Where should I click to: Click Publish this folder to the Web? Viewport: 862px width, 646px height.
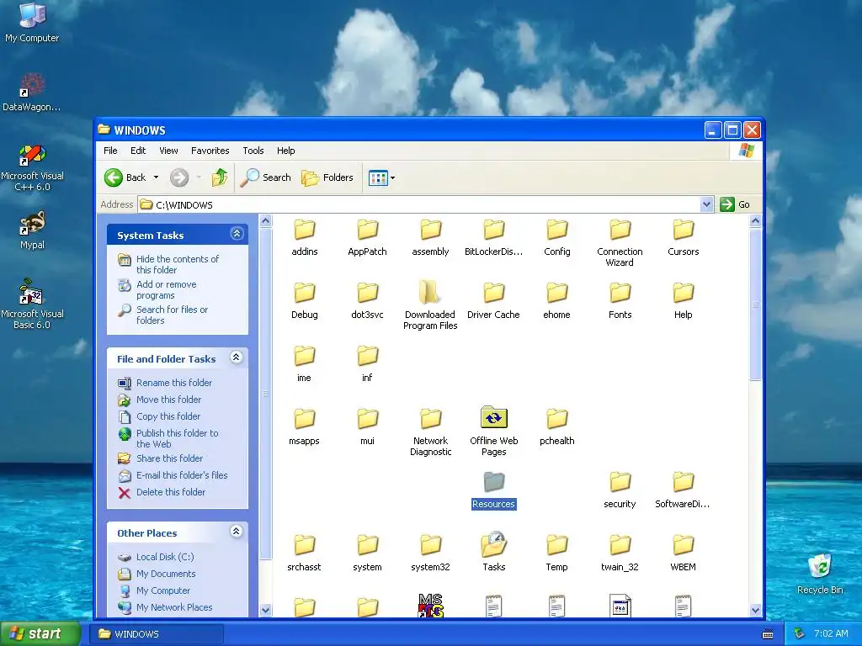(x=177, y=438)
